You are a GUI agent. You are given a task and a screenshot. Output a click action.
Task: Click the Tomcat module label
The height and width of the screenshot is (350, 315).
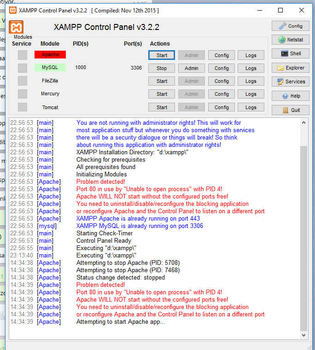tap(50, 107)
